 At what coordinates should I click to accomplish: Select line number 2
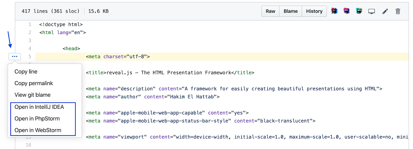tap(30, 32)
